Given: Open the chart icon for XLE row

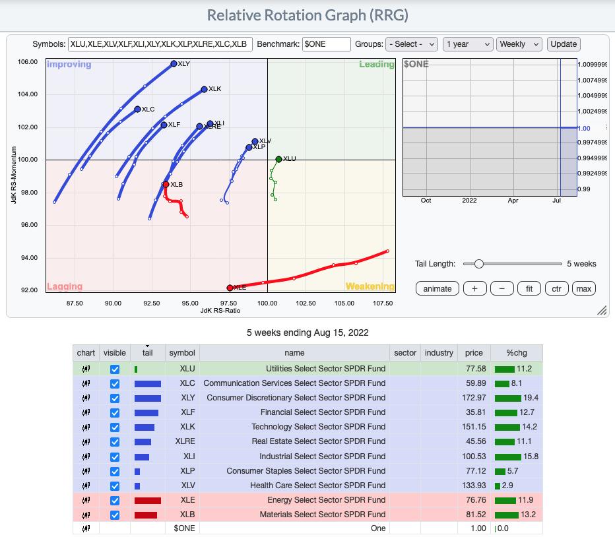Looking at the screenshot, I should (86, 500).
